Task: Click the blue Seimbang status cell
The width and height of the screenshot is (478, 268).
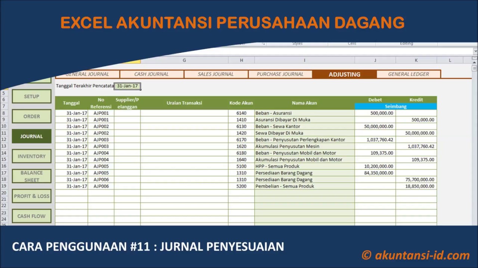Action: click(395, 106)
